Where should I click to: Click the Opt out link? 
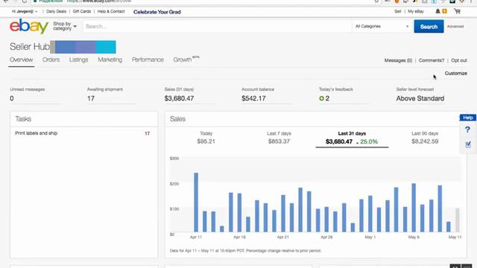[x=459, y=60]
